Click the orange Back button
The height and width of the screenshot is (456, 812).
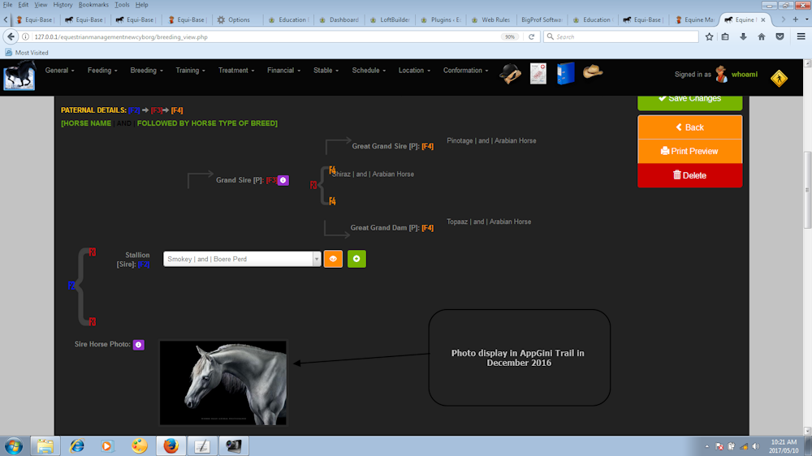click(x=689, y=127)
